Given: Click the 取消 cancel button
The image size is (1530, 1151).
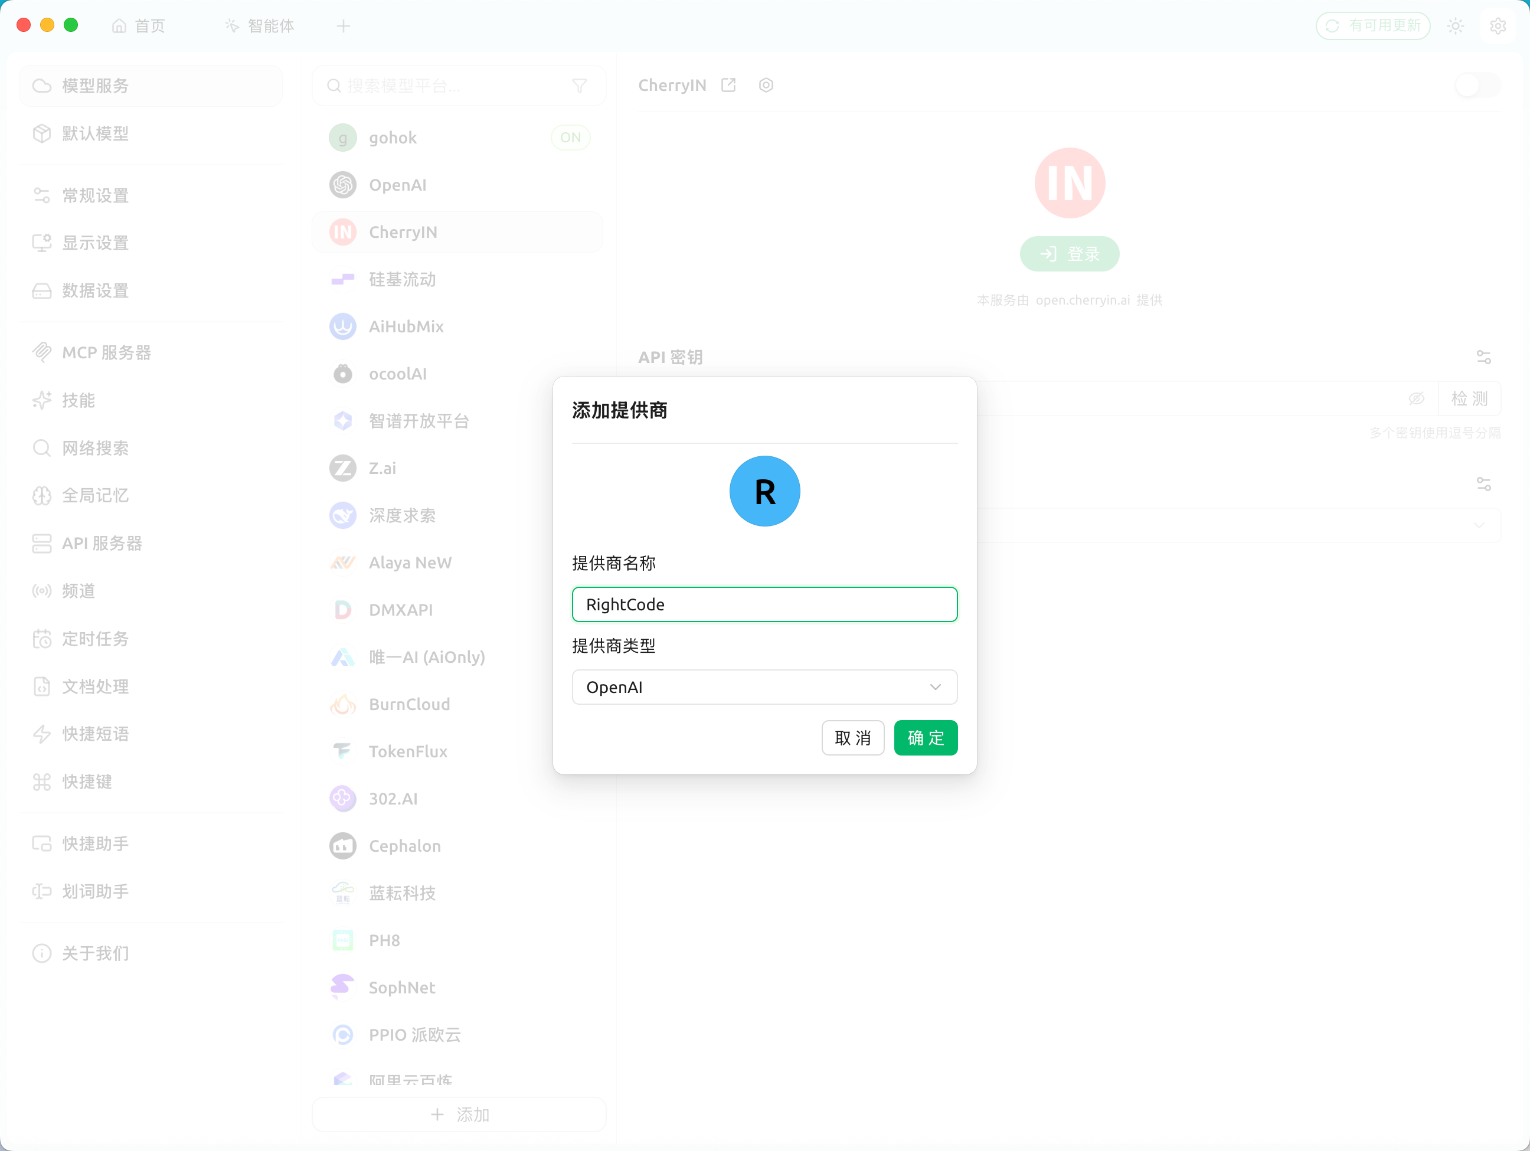Looking at the screenshot, I should pyautogui.click(x=852, y=737).
